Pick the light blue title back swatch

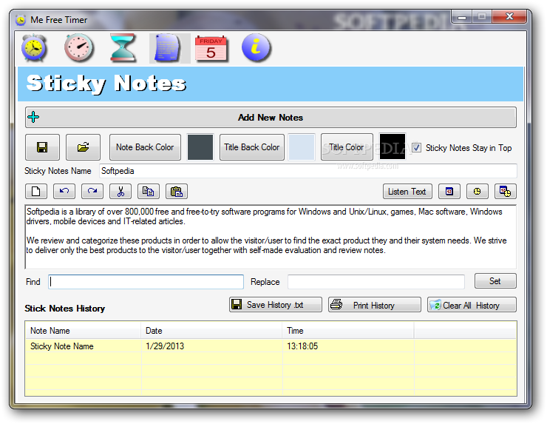(x=302, y=147)
